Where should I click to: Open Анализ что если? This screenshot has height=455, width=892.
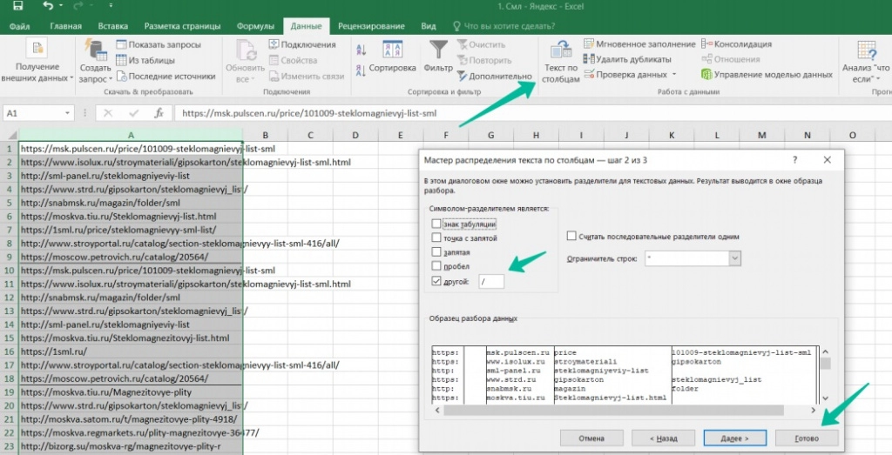pos(867,62)
